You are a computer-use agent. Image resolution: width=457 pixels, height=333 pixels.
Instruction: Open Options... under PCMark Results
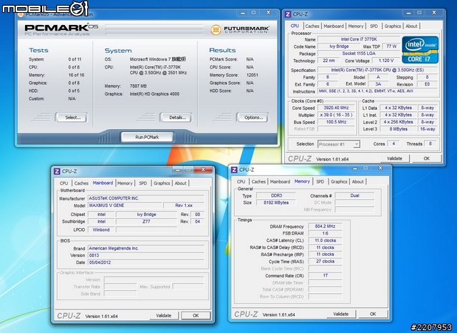click(x=252, y=118)
